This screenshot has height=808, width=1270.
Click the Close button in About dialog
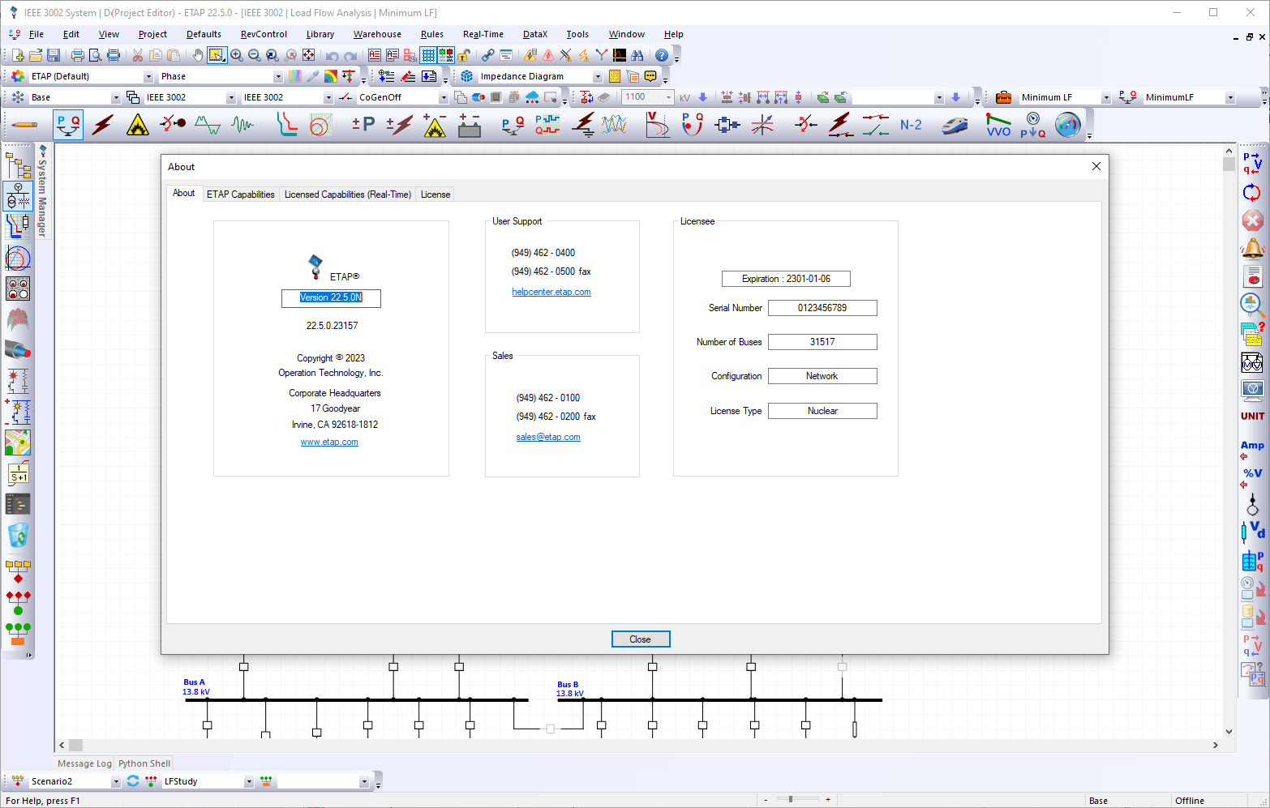pyautogui.click(x=641, y=639)
